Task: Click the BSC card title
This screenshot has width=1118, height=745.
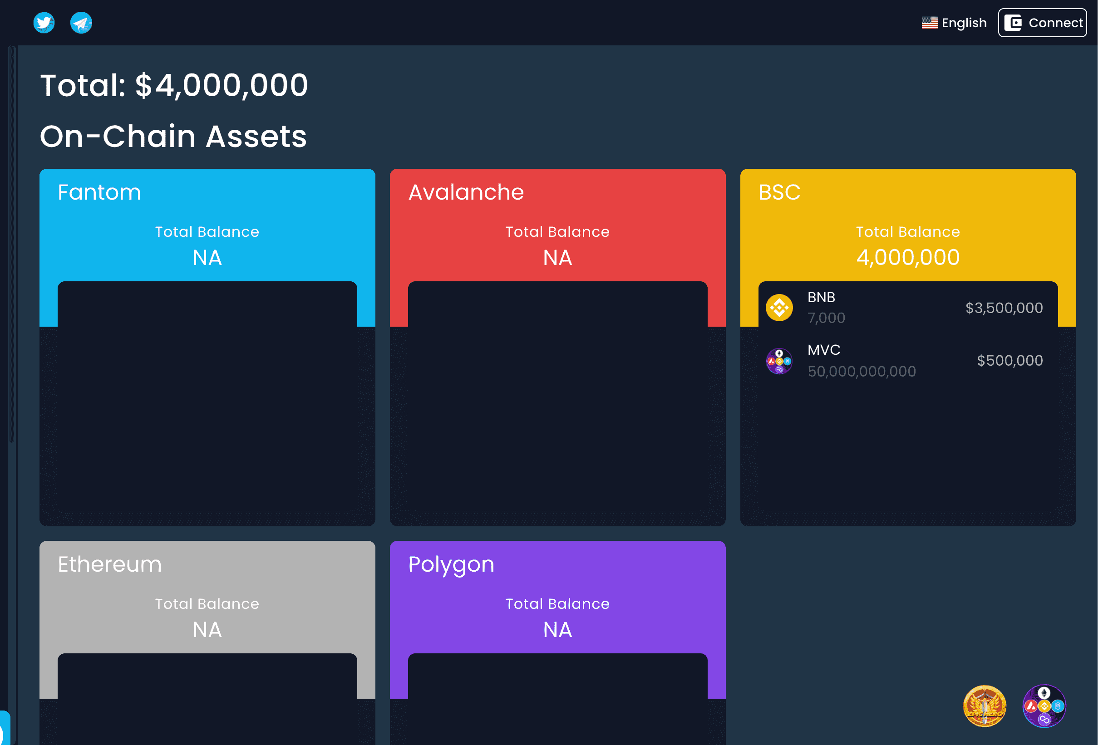Action: point(779,192)
